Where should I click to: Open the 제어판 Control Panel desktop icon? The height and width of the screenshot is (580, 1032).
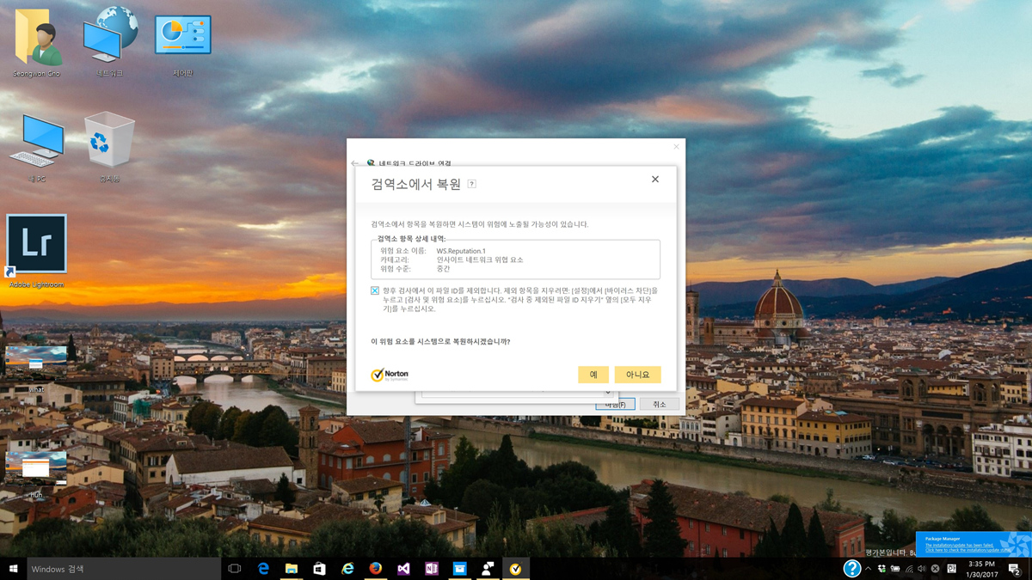182,38
